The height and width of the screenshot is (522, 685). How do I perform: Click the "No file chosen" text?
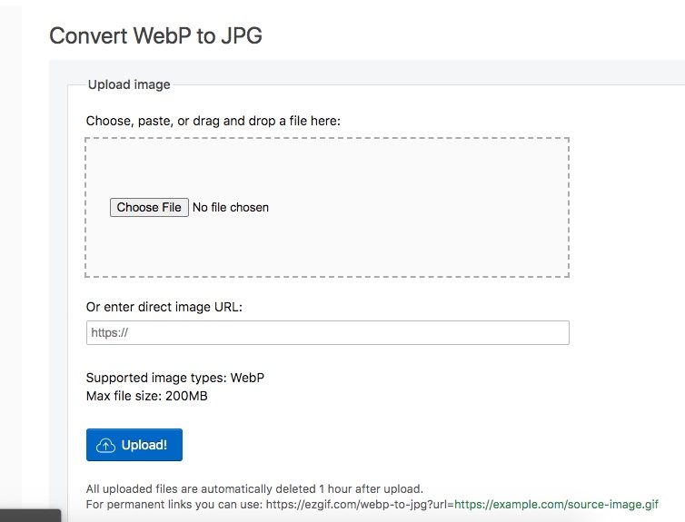(231, 207)
